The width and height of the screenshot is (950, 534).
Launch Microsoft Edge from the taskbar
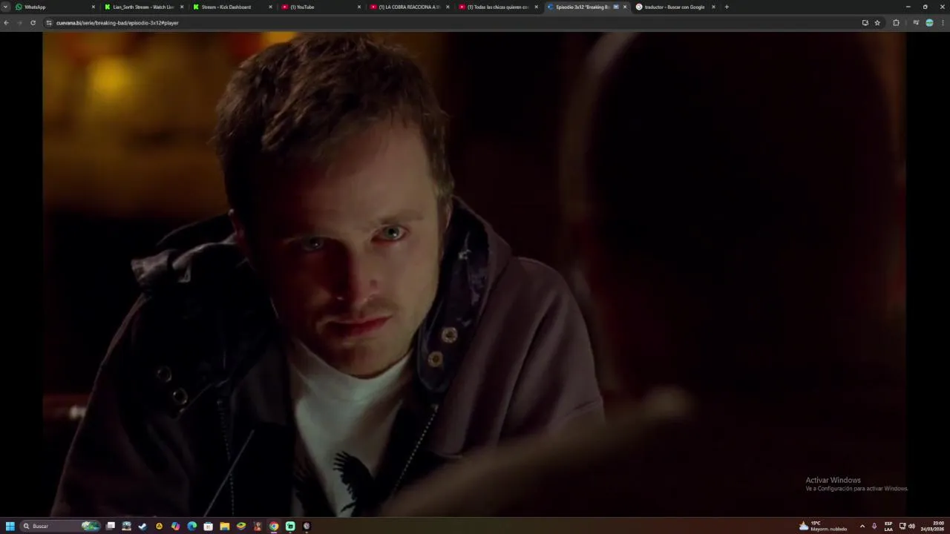[x=191, y=526]
